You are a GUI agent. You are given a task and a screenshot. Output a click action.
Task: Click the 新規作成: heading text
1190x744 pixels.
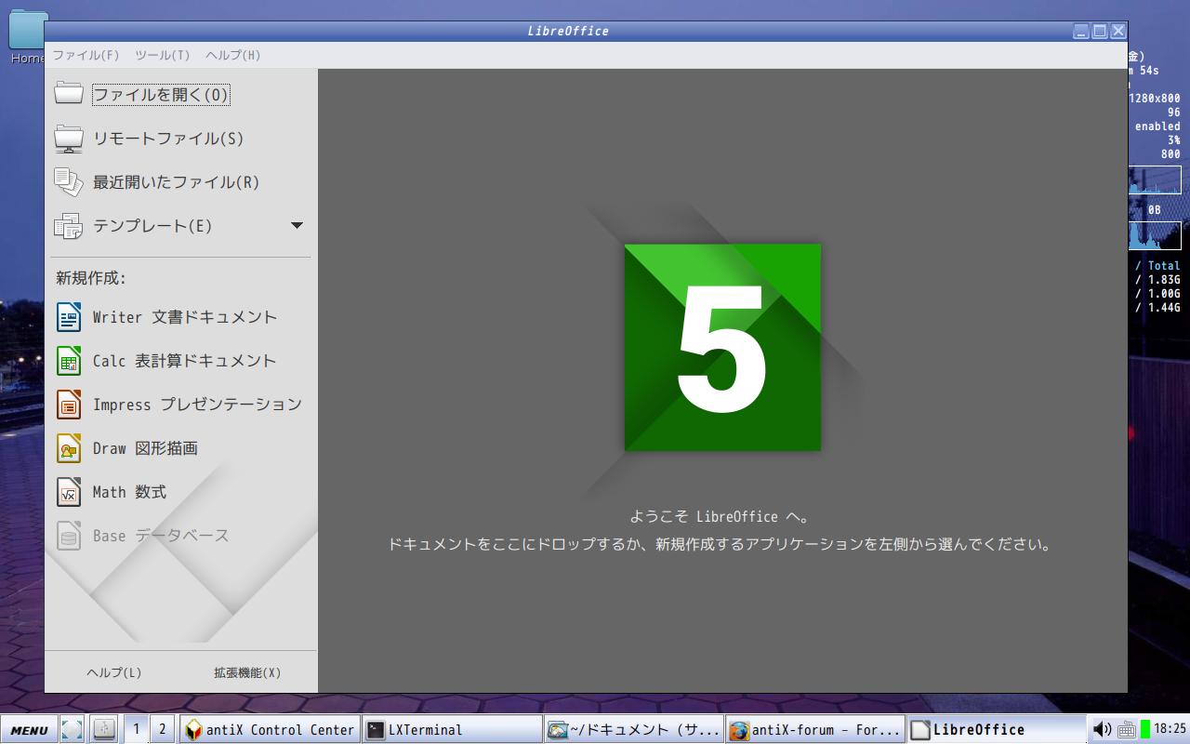coord(90,278)
